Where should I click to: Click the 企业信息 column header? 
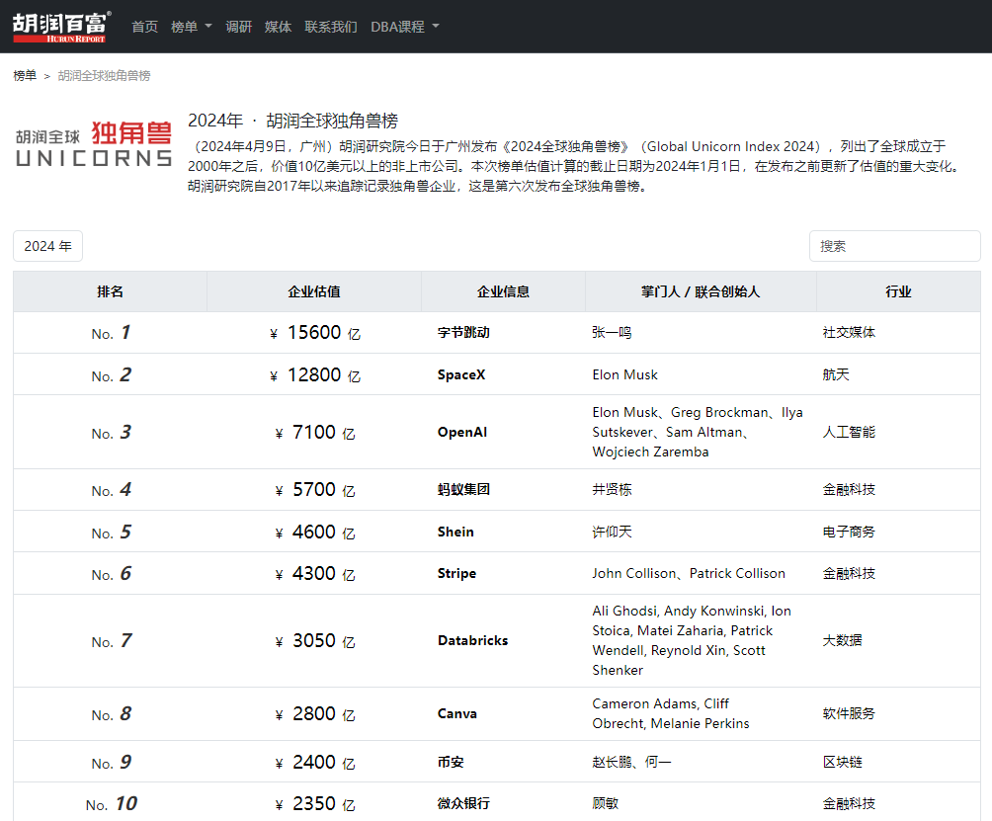(503, 291)
